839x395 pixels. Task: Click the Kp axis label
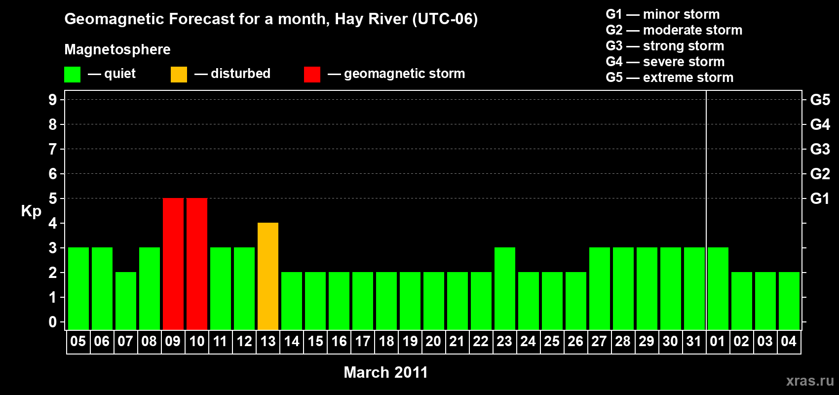31,211
